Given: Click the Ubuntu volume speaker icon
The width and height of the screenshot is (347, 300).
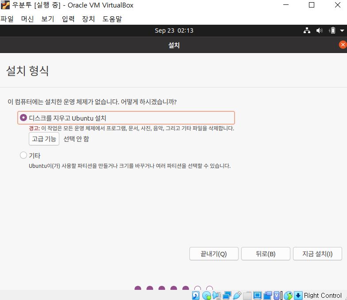Looking at the screenshot, I should [x=319, y=30].
